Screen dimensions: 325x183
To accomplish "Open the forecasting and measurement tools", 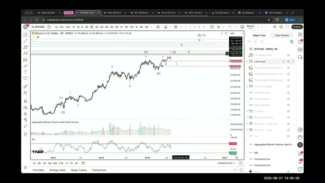I will 25,59.
